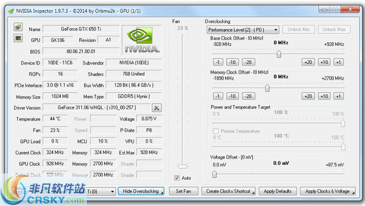Click the Voltage Offset slider thumb
This screenshot has height=206, width=365.
pos(214,174)
